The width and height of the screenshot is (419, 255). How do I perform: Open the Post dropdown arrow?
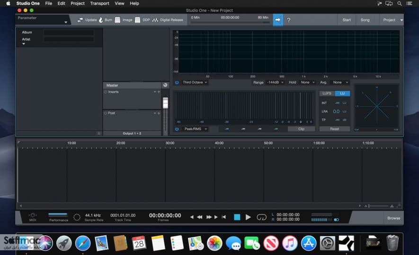[x=154, y=113]
